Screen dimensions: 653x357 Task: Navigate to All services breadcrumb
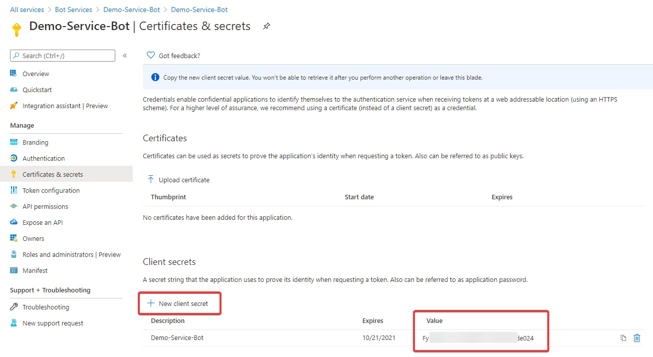27,10
